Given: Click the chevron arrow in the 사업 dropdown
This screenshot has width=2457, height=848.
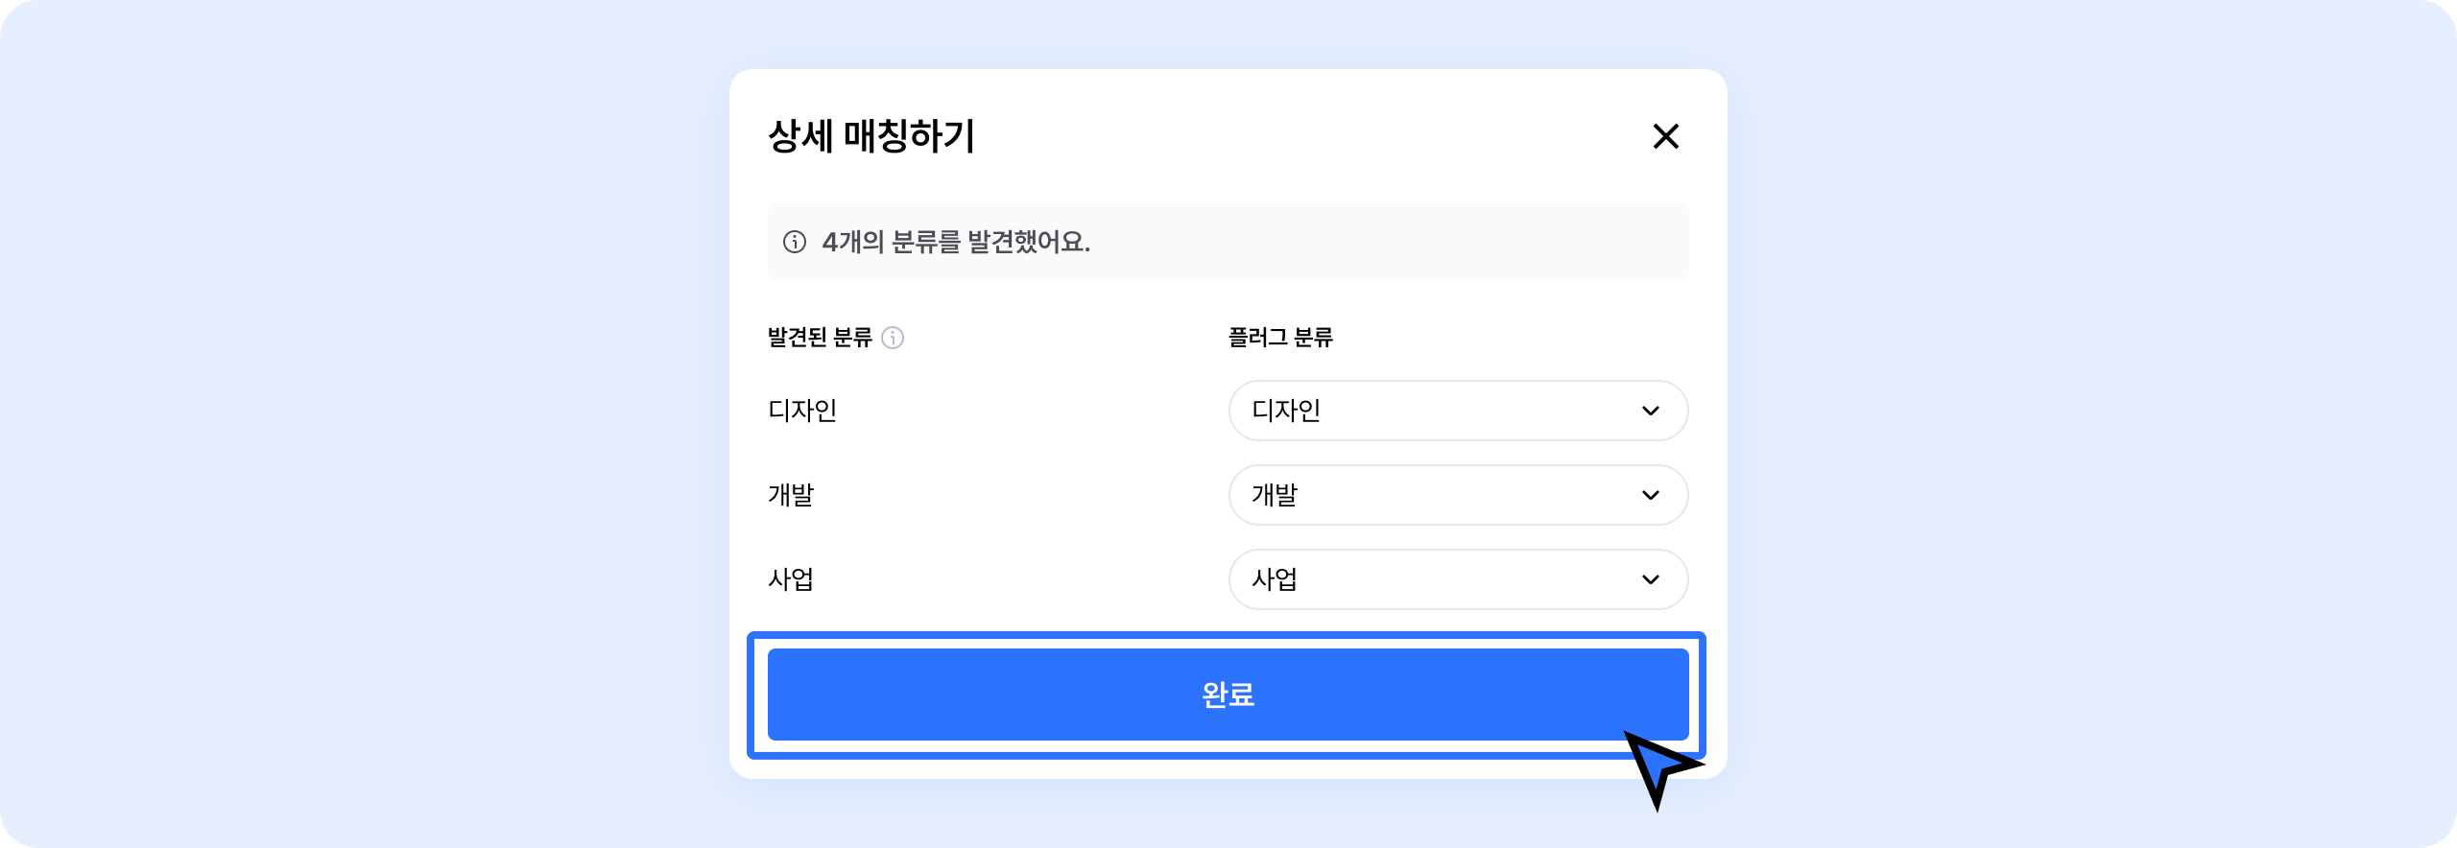Looking at the screenshot, I should [1651, 579].
